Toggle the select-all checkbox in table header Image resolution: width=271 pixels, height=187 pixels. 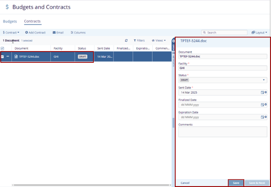pyautogui.click(x=2, y=48)
